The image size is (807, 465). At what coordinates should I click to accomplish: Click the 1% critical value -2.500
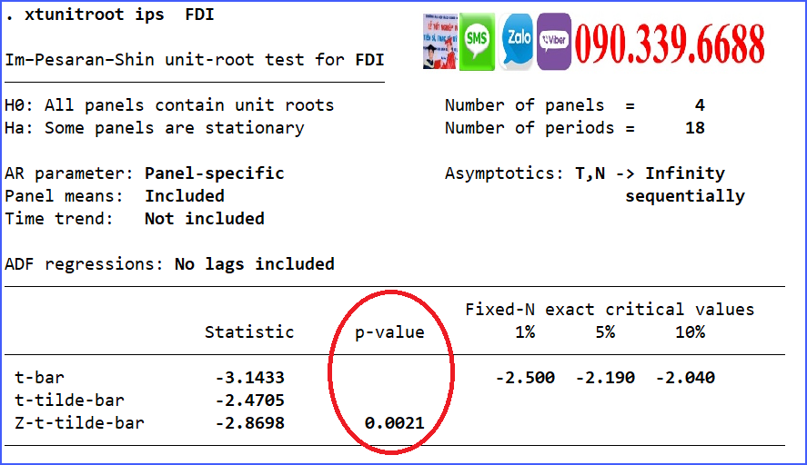tap(525, 377)
